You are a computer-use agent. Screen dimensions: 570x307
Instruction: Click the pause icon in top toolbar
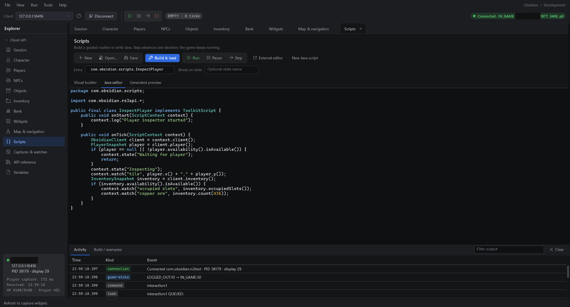point(139,16)
